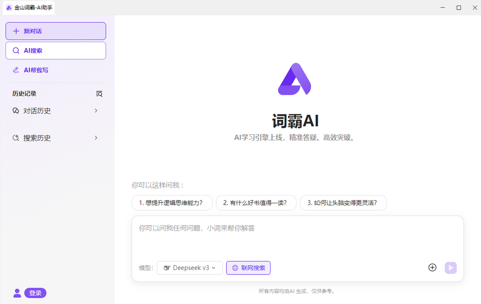Screen dimensions: 481x304
Task: Click the 你可以这样问我 label
Action: coord(158,185)
